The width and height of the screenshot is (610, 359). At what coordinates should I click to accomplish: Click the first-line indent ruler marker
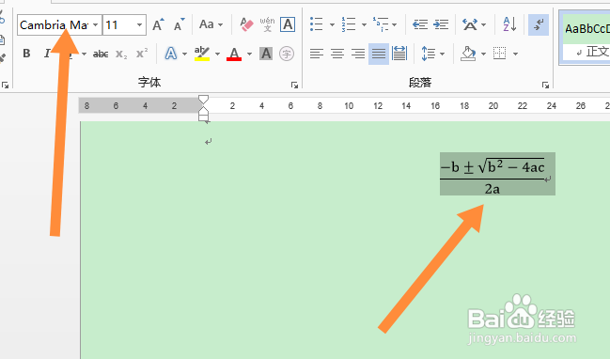pos(203,100)
